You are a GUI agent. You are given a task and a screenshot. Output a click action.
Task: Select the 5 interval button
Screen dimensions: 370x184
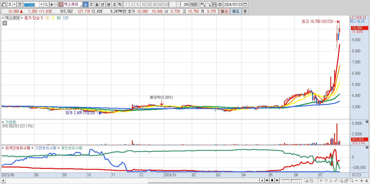[138, 4]
